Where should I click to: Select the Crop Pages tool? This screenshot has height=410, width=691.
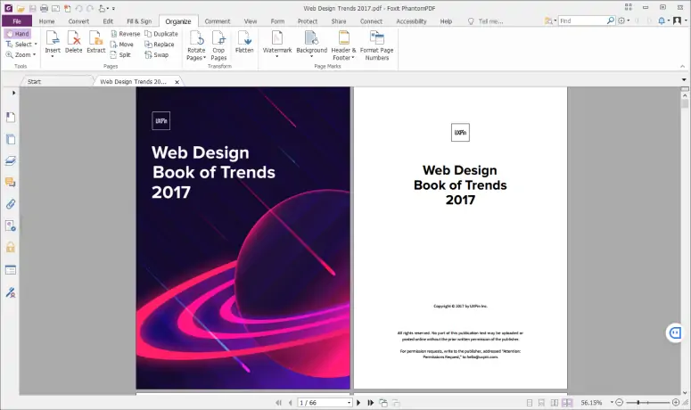218,43
